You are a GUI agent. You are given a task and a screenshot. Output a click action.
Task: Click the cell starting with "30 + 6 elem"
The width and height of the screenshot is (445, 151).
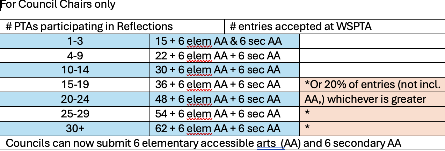[218, 70]
